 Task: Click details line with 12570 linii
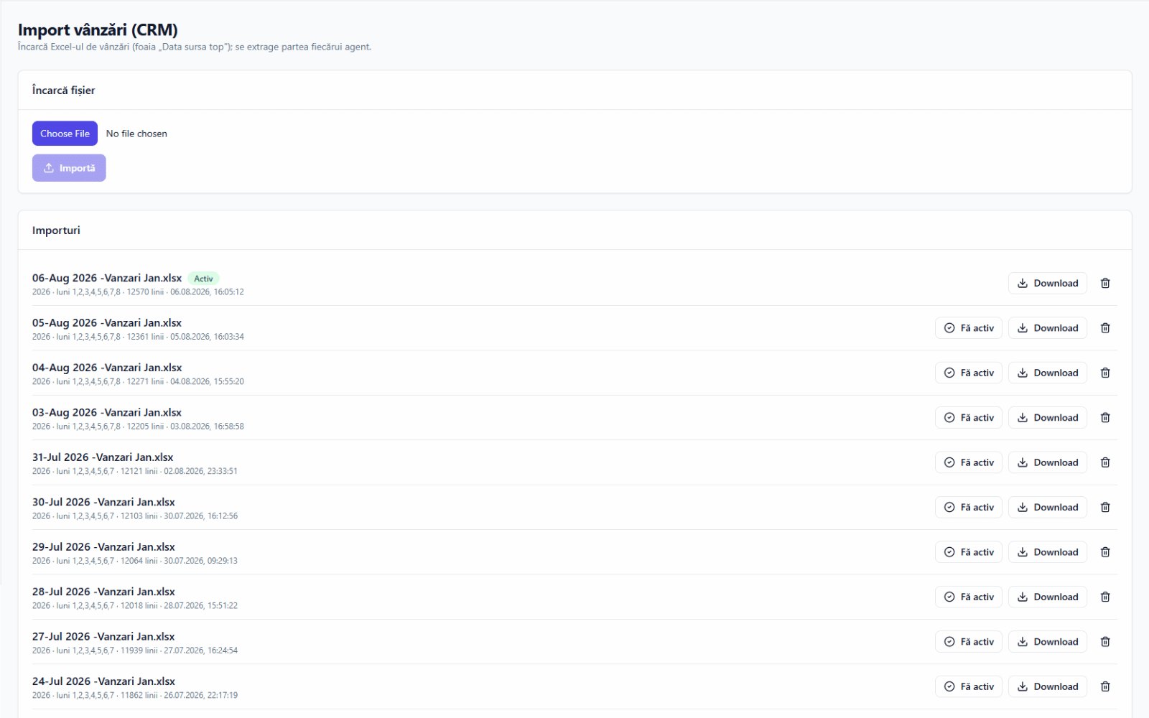coord(138,292)
